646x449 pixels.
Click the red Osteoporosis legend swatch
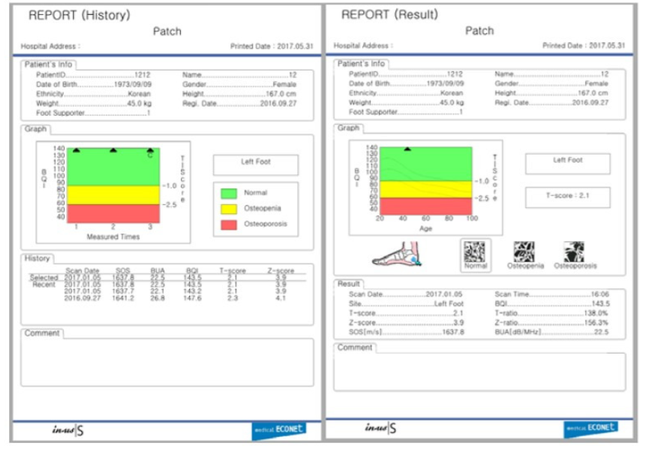coord(230,224)
